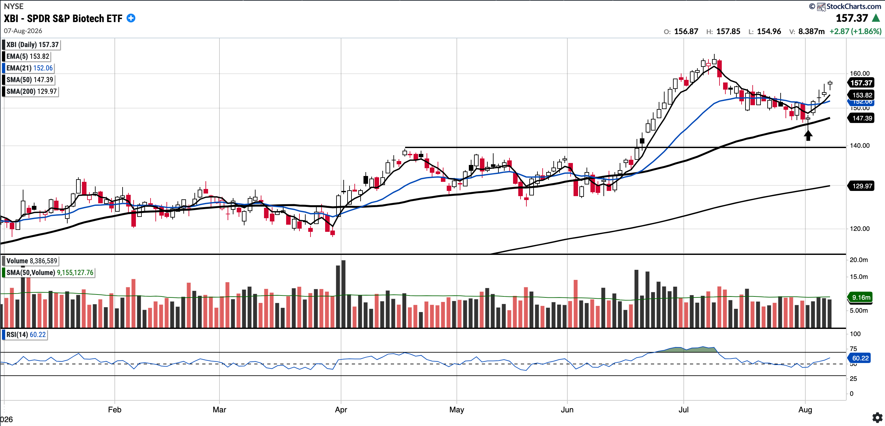
Task: Click the RSI axis label 25
Action: pos(853,379)
